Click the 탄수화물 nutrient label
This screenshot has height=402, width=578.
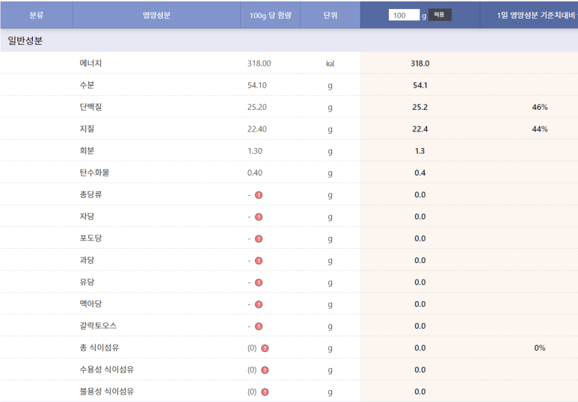pos(94,173)
